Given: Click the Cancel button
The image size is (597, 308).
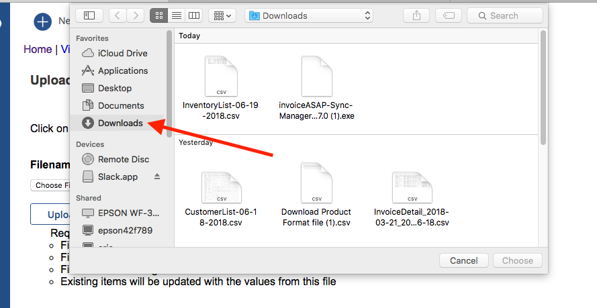Looking at the screenshot, I should coord(463,260).
